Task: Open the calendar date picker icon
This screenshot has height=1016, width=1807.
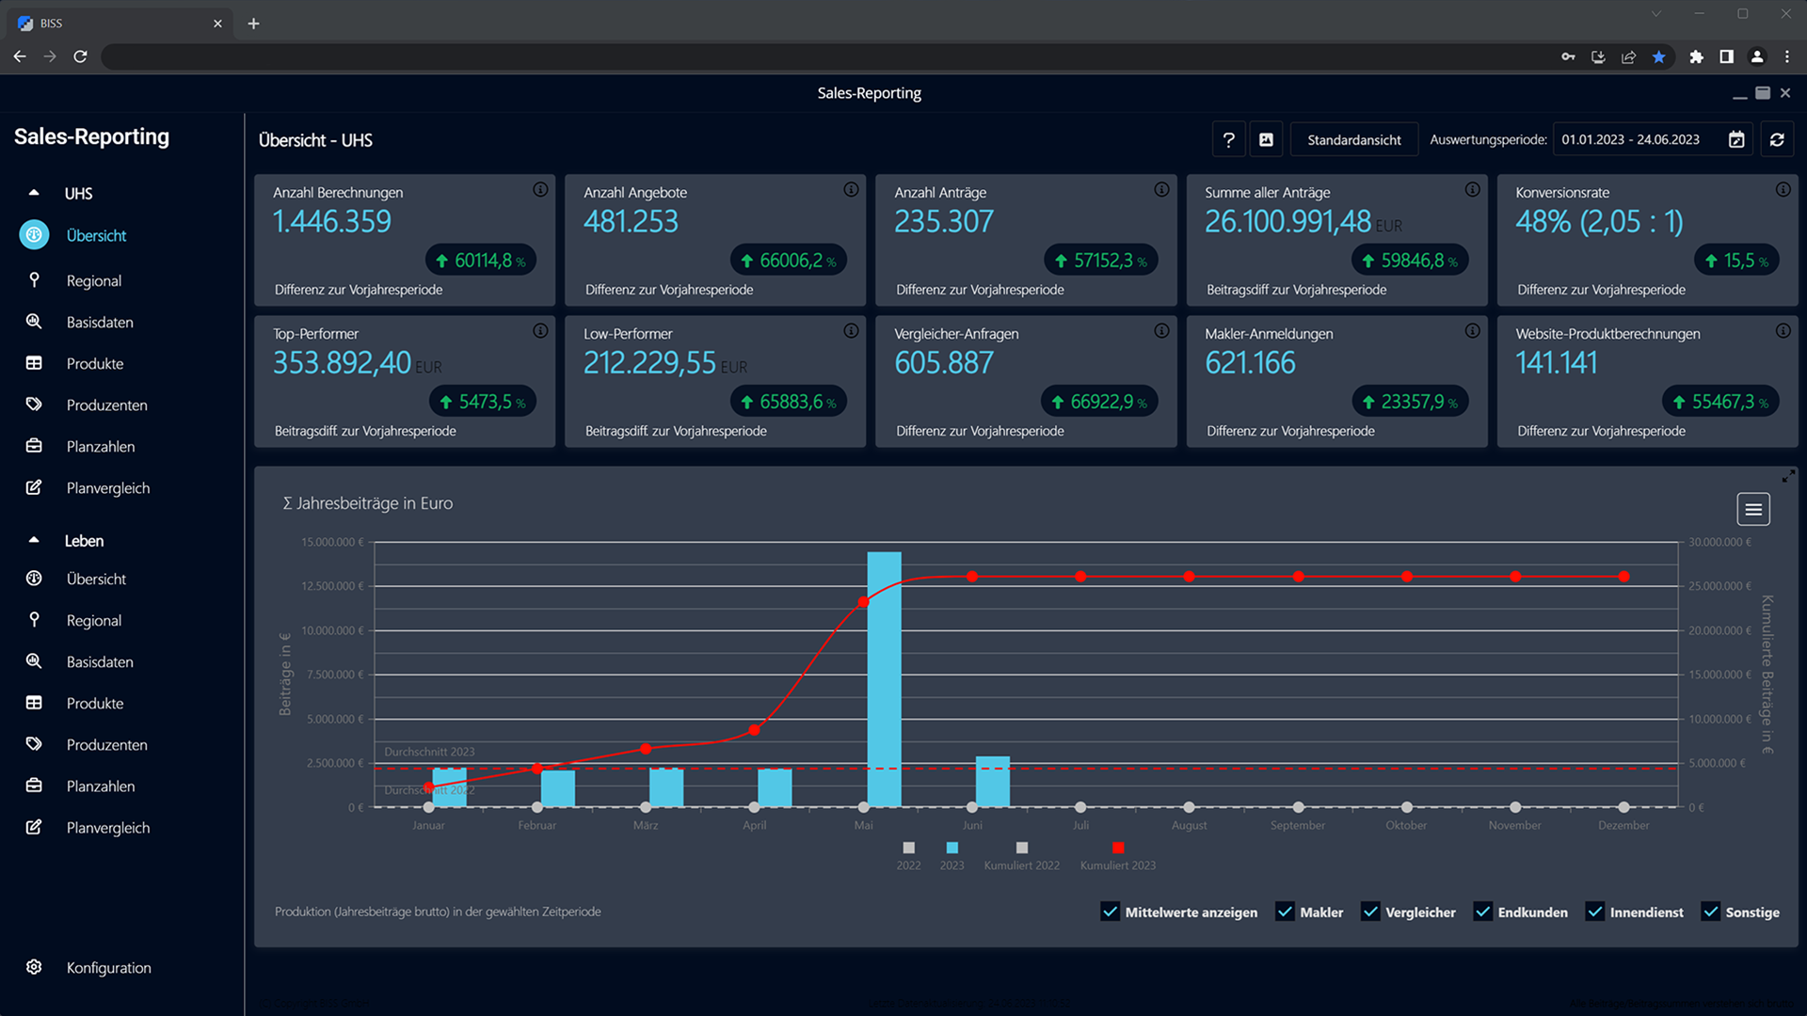Action: pyautogui.click(x=1736, y=140)
